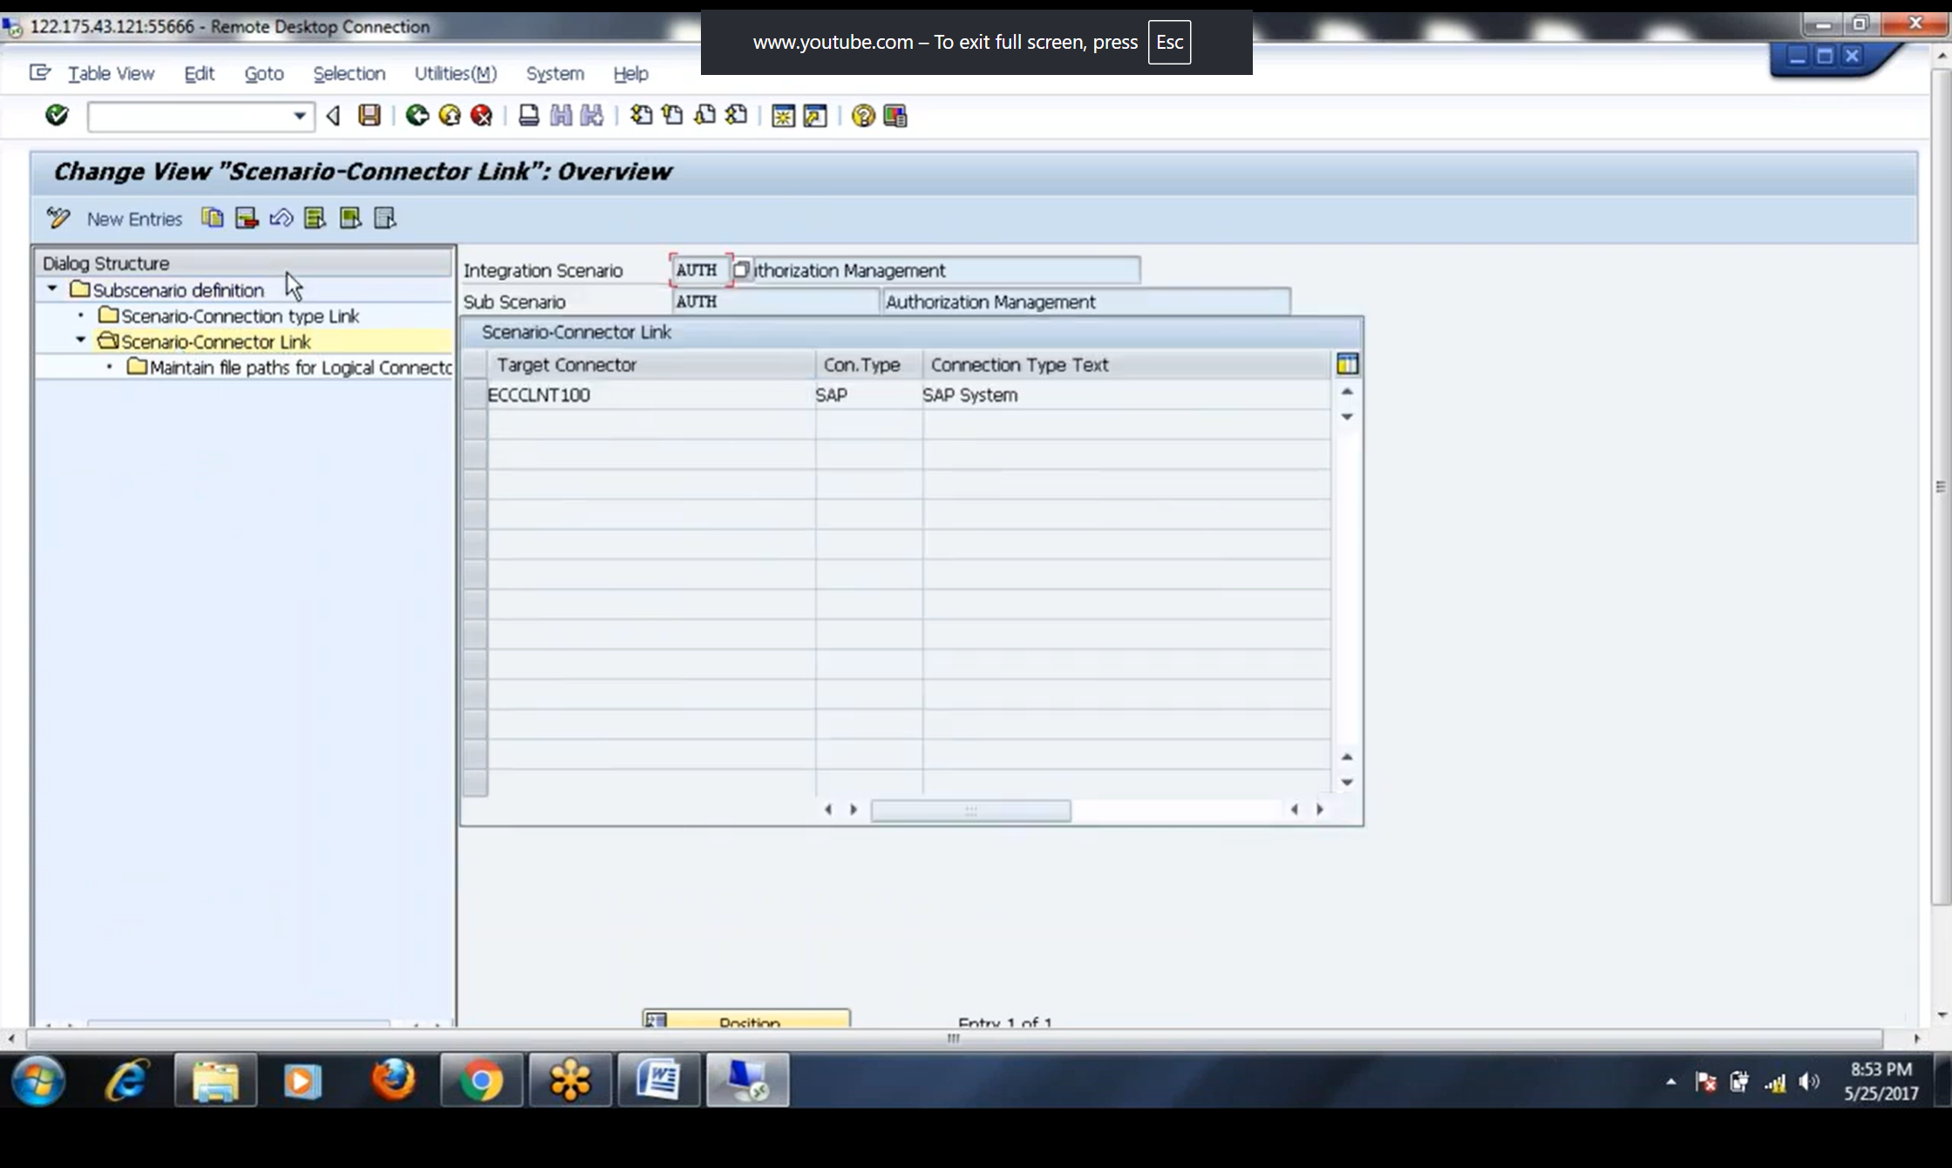1952x1168 pixels.
Task: Collapse the Scenario-Connector Link tree node
Action: pyautogui.click(x=81, y=340)
